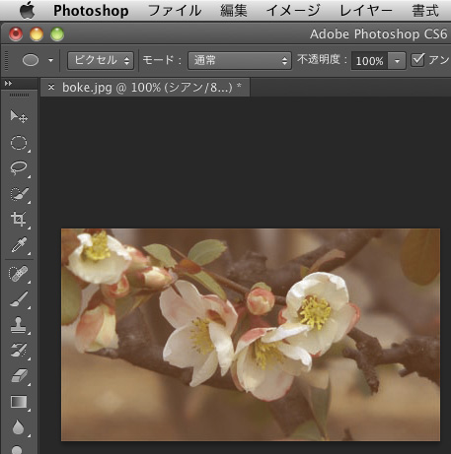Expand the opacity slider arrow
The width and height of the screenshot is (451, 454).
[x=397, y=61]
